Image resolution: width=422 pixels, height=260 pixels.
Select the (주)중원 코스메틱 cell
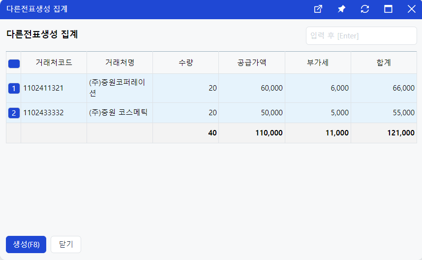pos(120,113)
